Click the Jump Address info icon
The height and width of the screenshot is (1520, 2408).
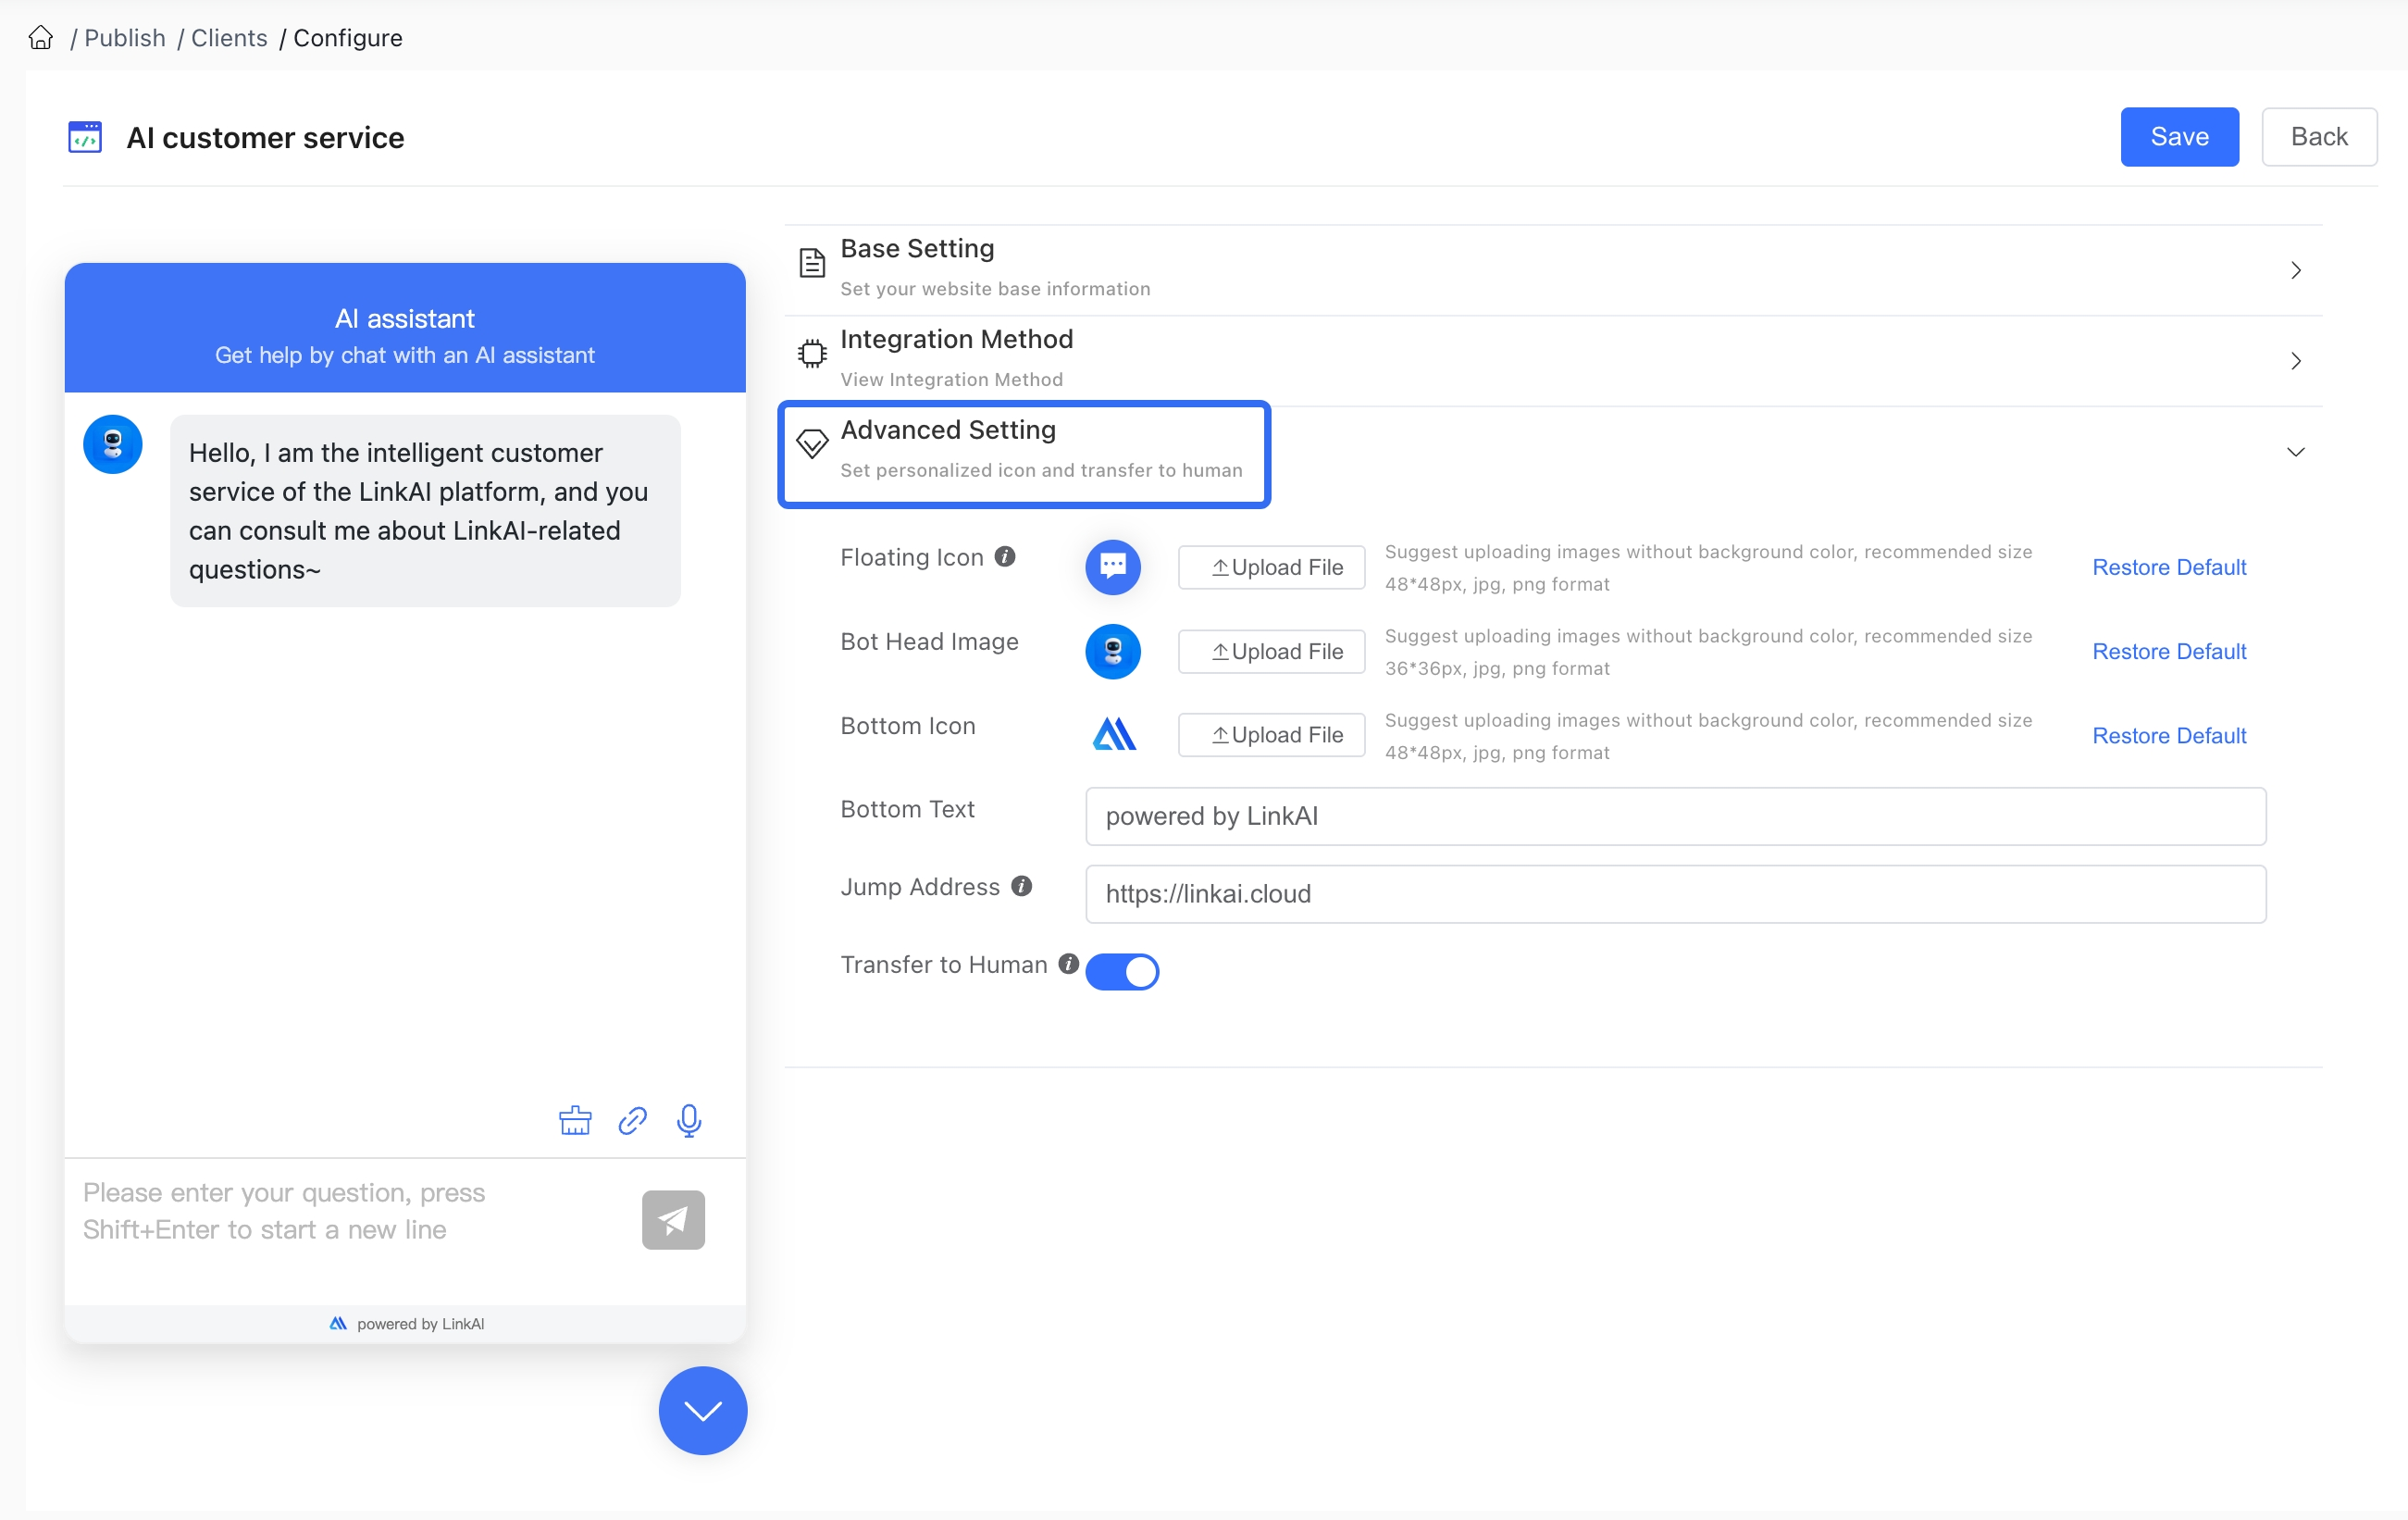click(x=1021, y=886)
